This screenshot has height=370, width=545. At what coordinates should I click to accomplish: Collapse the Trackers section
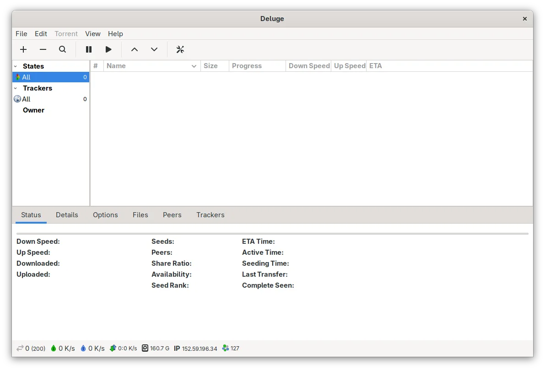tap(15, 88)
